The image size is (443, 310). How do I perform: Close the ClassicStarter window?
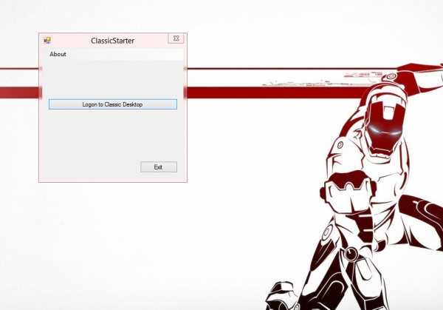176,38
